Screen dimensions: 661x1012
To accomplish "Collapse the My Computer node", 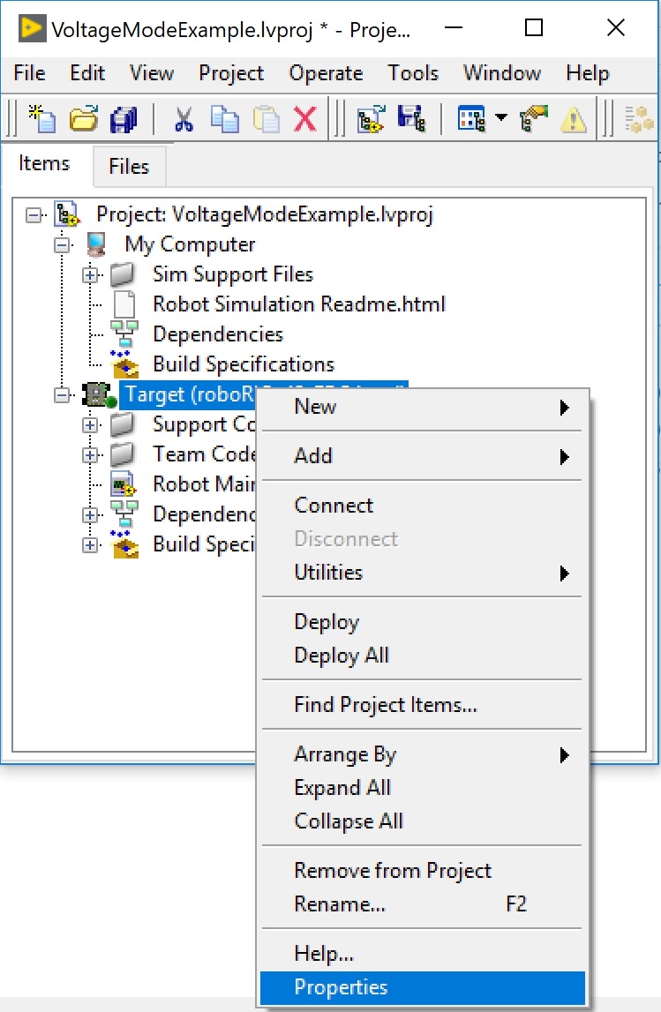I will point(62,244).
